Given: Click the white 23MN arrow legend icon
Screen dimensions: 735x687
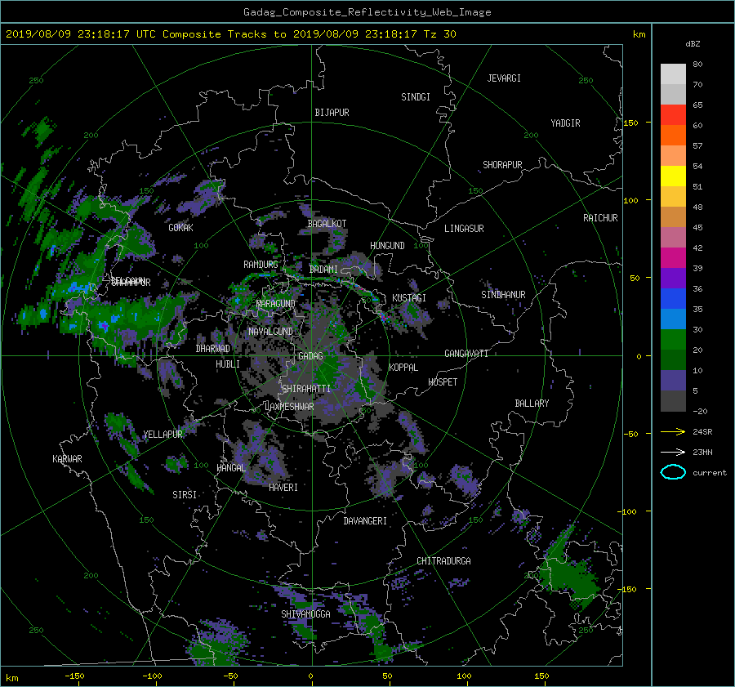Looking at the screenshot, I should [673, 452].
